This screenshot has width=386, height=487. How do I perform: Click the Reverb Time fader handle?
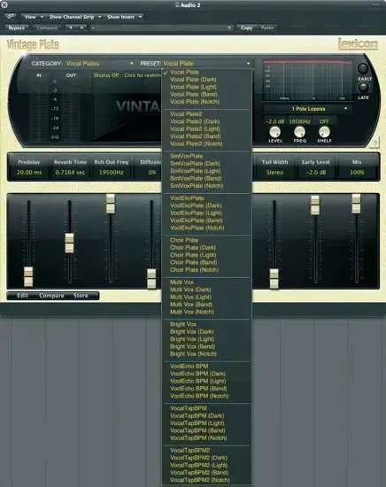click(70, 243)
